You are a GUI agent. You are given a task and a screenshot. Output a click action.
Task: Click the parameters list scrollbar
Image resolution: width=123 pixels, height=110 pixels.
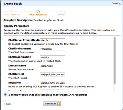115,61
